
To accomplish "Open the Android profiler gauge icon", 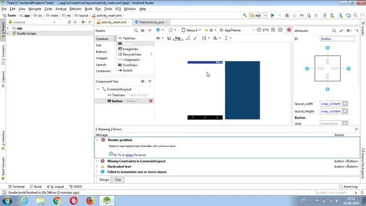I will [x=301, y=15].
